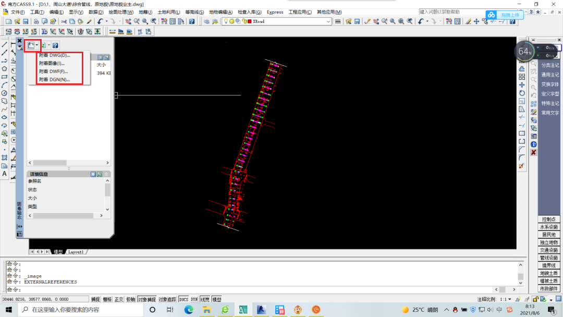This screenshot has width=563, height=317.
Task: Toggle 对象捕捉 object snap
Action: 147,299
